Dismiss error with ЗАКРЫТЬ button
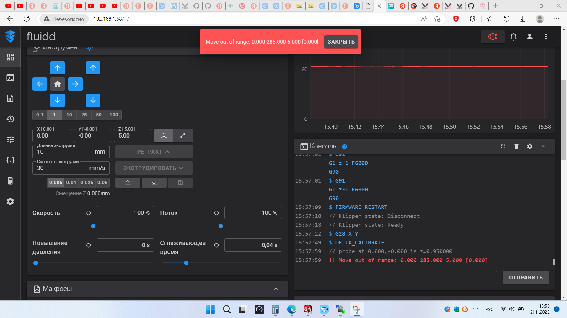567x318 pixels. pyautogui.click(x=341, y=42)
